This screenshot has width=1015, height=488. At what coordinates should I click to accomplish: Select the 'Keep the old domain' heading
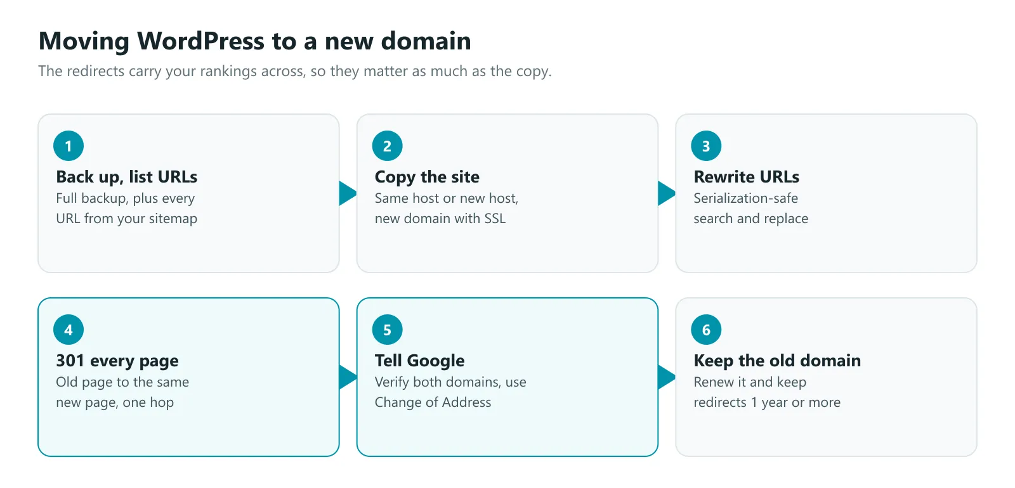click(x=777, y=361)
